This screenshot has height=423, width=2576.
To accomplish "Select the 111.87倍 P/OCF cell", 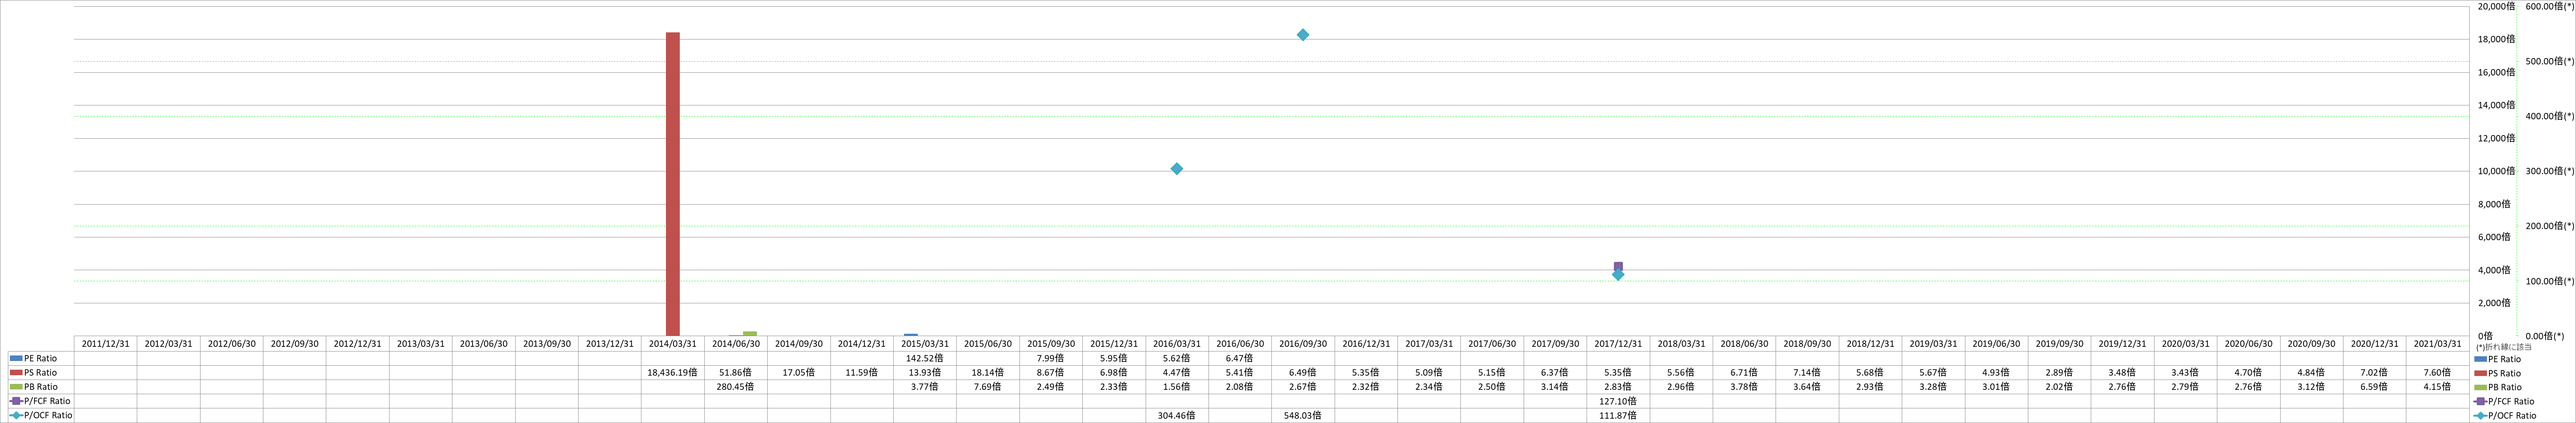I will point(1618,415).
